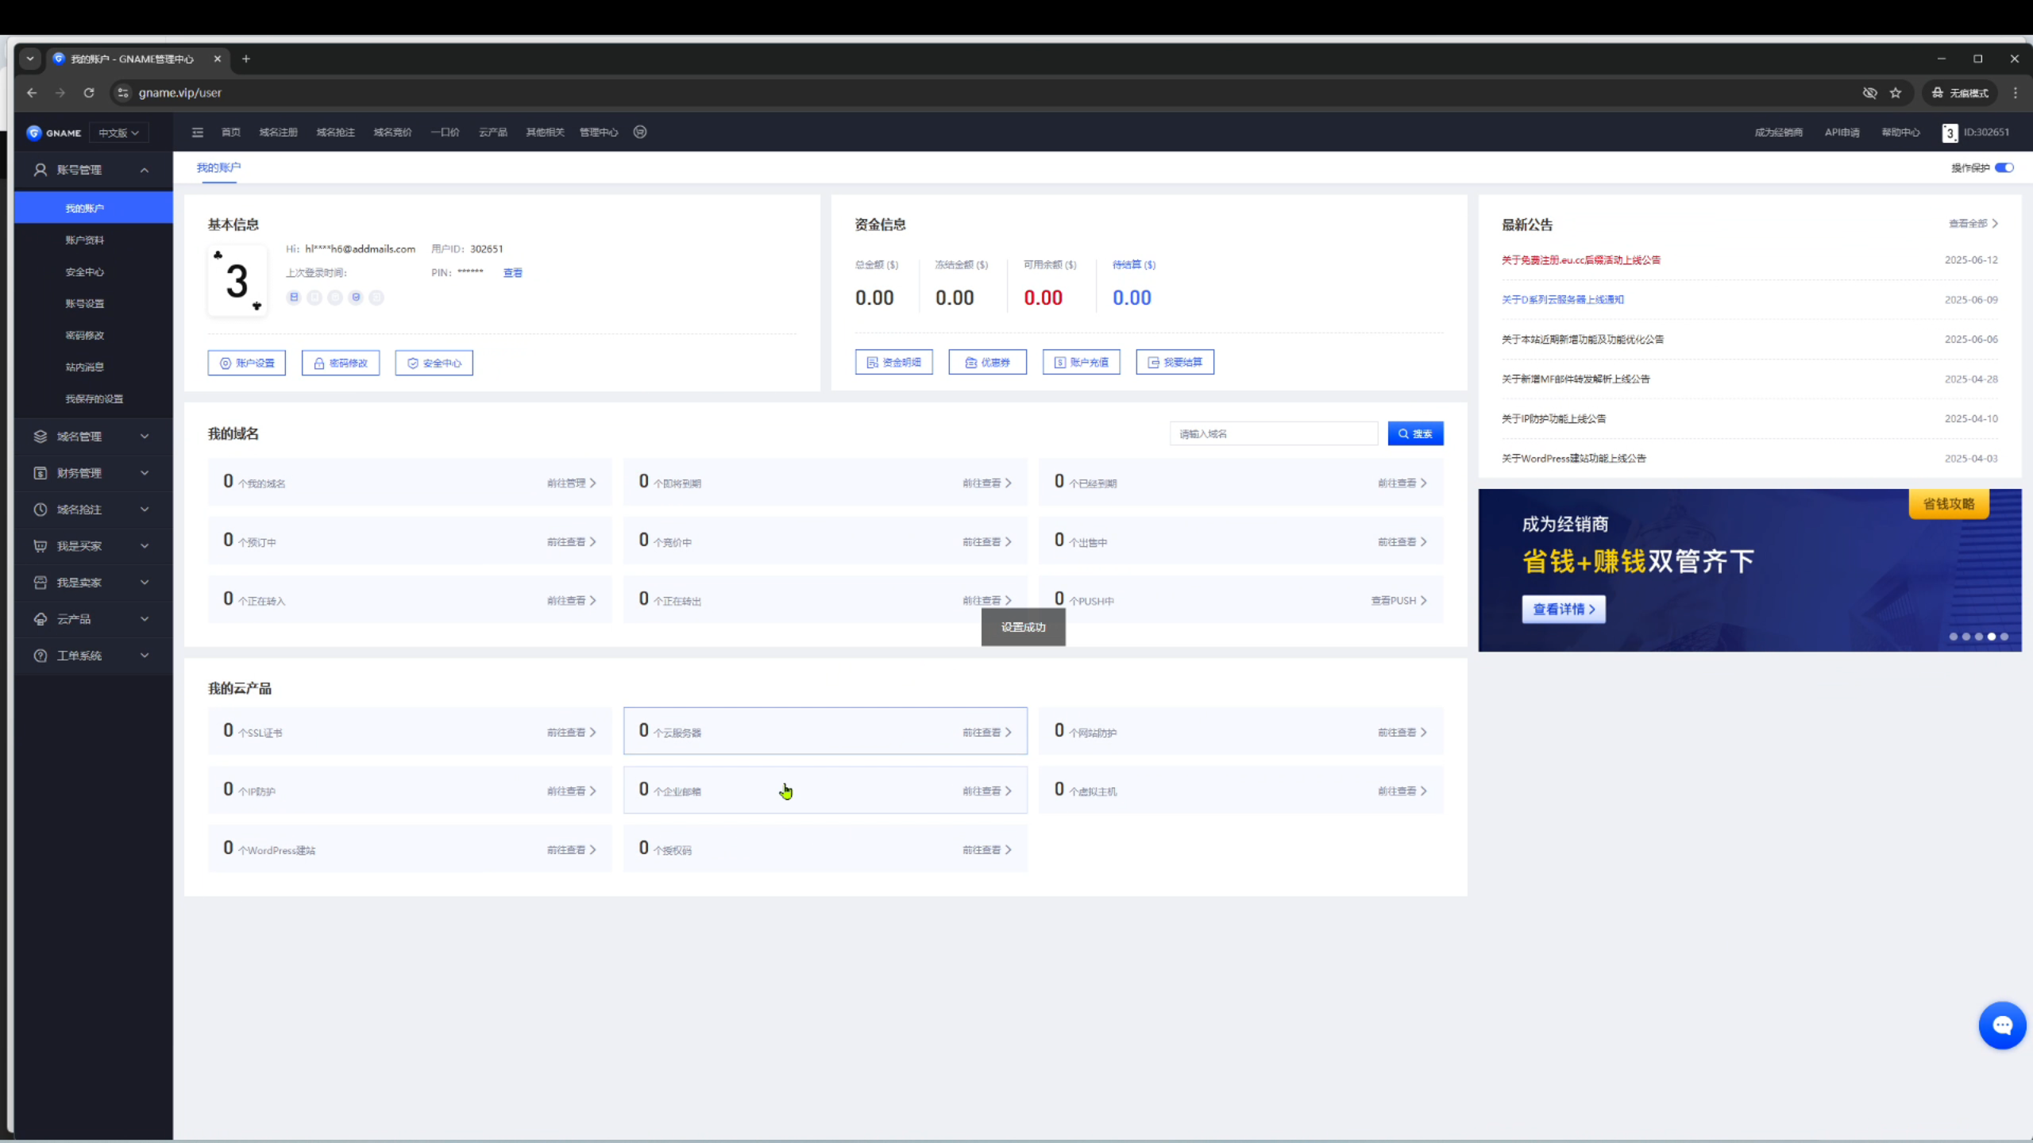Click the 密码修改 button in 基本信息
2033x1143 pixels.
tap(341, 363)
